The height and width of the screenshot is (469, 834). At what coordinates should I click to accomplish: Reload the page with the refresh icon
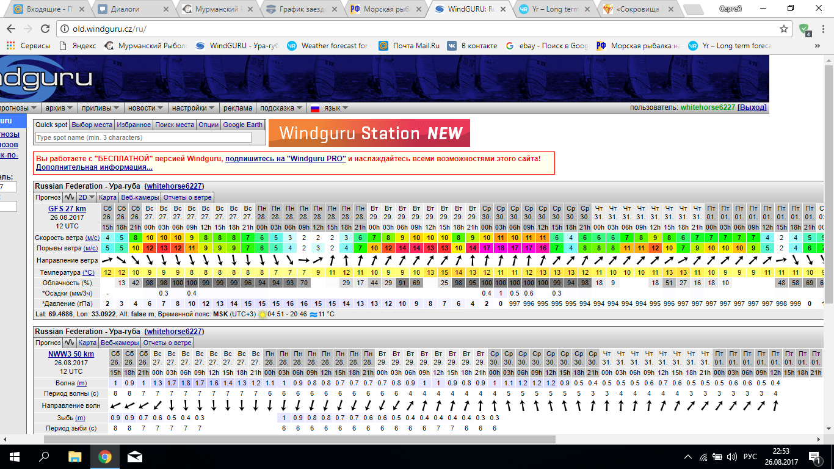pos(45,29)
